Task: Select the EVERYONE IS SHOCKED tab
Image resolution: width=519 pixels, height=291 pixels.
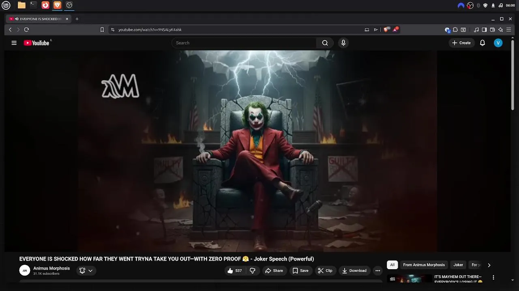Action: pyautogui.click(x=39, y=19)
